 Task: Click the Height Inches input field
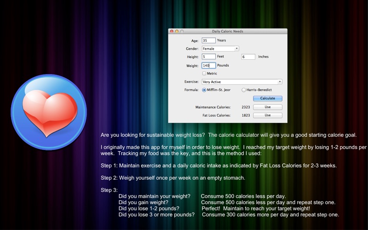pyautogui.click(x=248, y=57)
